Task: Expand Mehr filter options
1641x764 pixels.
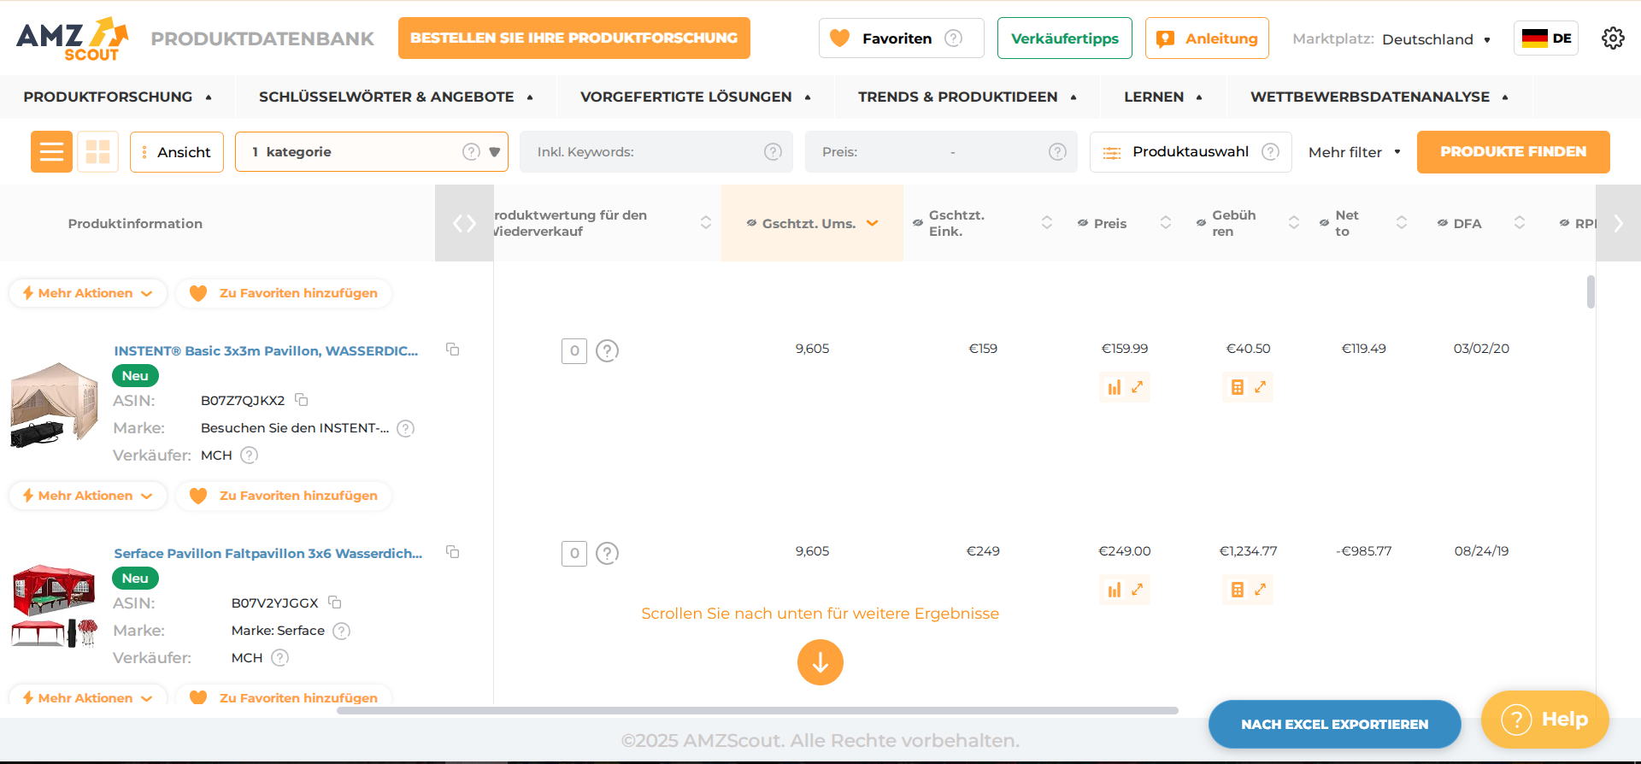Action: 1355,152
